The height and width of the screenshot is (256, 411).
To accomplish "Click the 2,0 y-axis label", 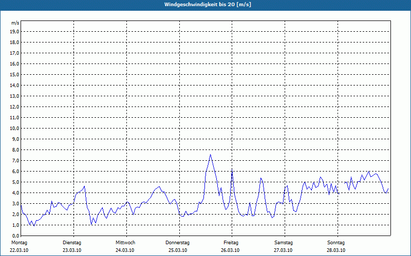I will [x=15, y=214].
